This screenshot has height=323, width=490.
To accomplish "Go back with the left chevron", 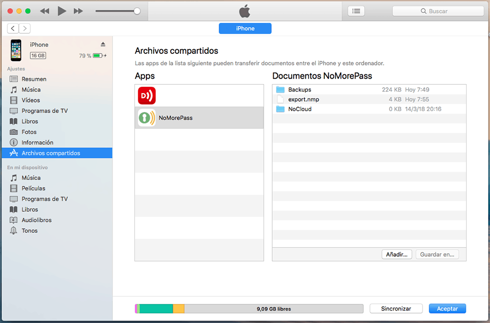I will (13, 28).
